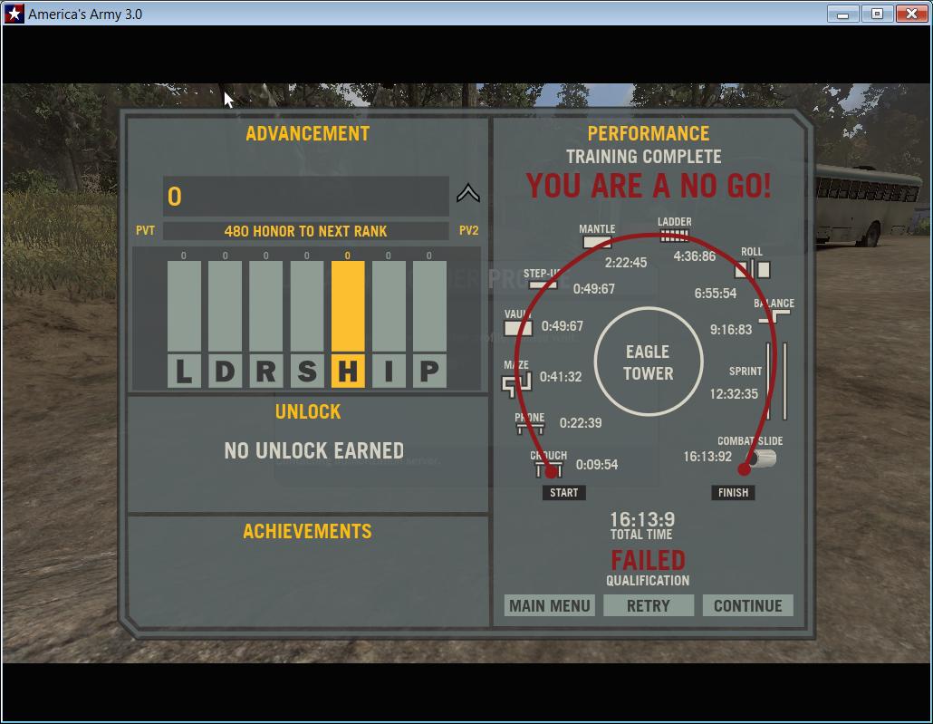Click the 480 Honor To Next Rank bar
The height and width of the screenshot is (724, 933).
[306, 231]
